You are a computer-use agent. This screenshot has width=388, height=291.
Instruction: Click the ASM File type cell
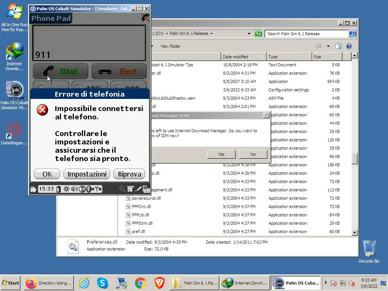click(x=276, y=98)
